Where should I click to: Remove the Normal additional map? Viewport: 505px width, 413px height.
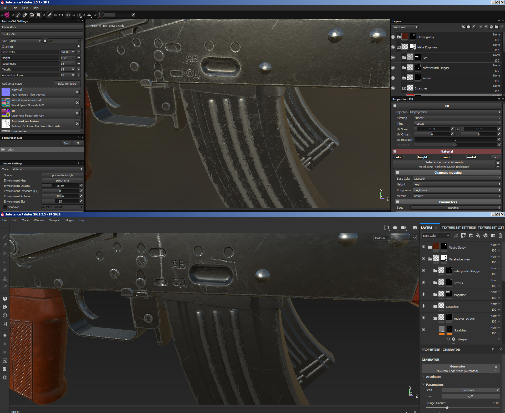[x=77, y=92]
